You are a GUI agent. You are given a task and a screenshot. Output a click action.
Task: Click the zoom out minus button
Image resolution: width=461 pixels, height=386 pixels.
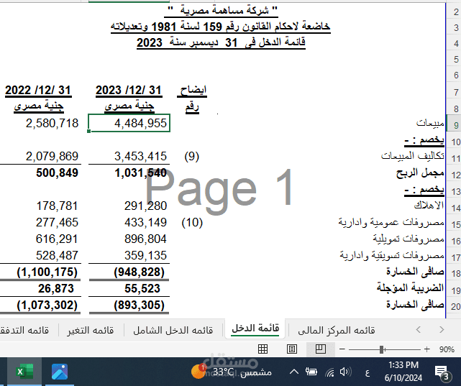pos(342,349)
